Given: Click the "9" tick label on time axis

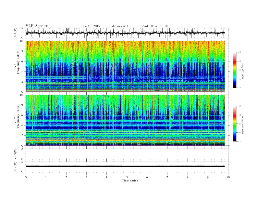Looking at the screenshot, I should point(208,177).
